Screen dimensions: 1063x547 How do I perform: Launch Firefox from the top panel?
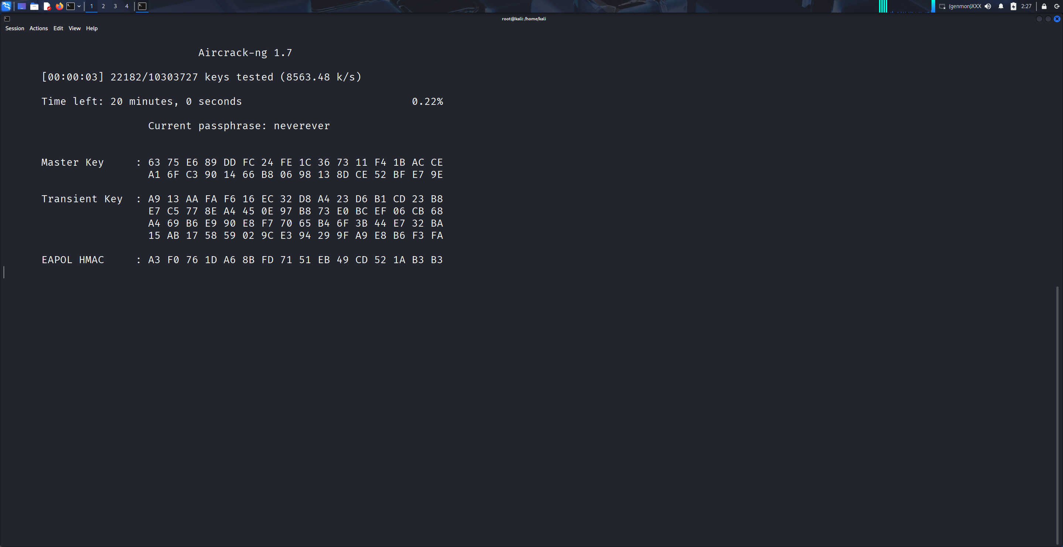(59, 6)
